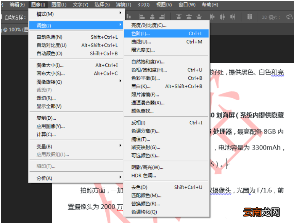
Task: Choose 自动对比度(U) from the menu
Action: [x=76, y=45]
